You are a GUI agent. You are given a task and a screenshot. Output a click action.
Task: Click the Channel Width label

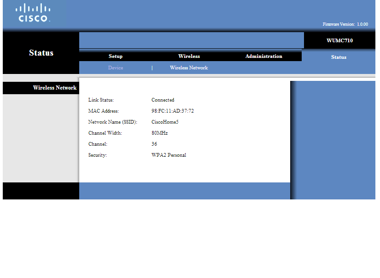click(105, 133)
